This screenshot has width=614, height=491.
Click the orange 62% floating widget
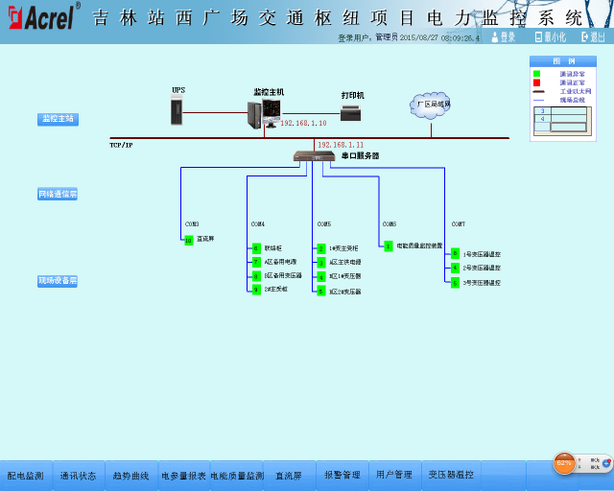(x=564, y=463)
